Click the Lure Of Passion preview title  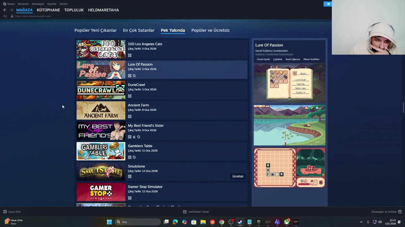pos(269,45)
